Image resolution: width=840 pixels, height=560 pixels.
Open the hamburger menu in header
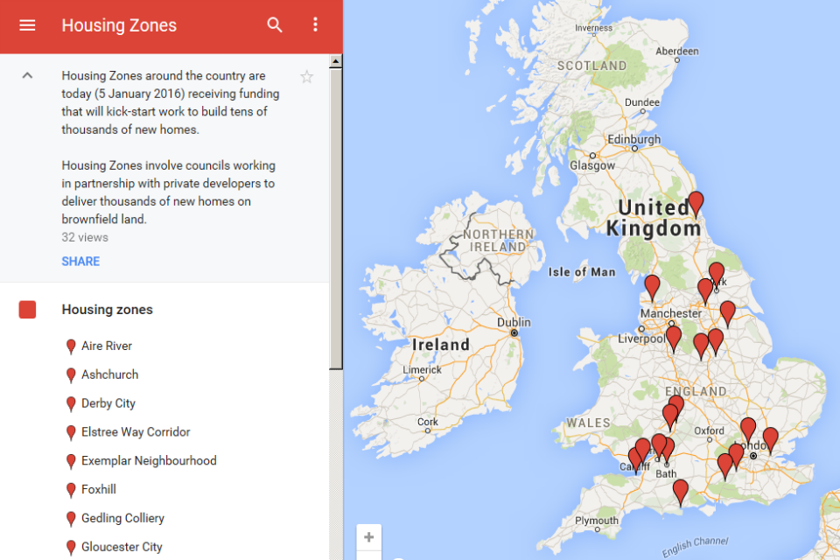click(x=27, y=25)
